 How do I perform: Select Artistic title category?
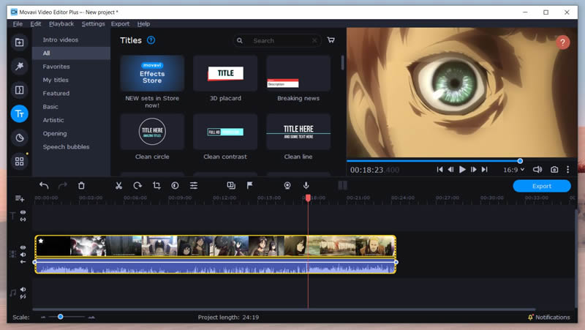53,120
